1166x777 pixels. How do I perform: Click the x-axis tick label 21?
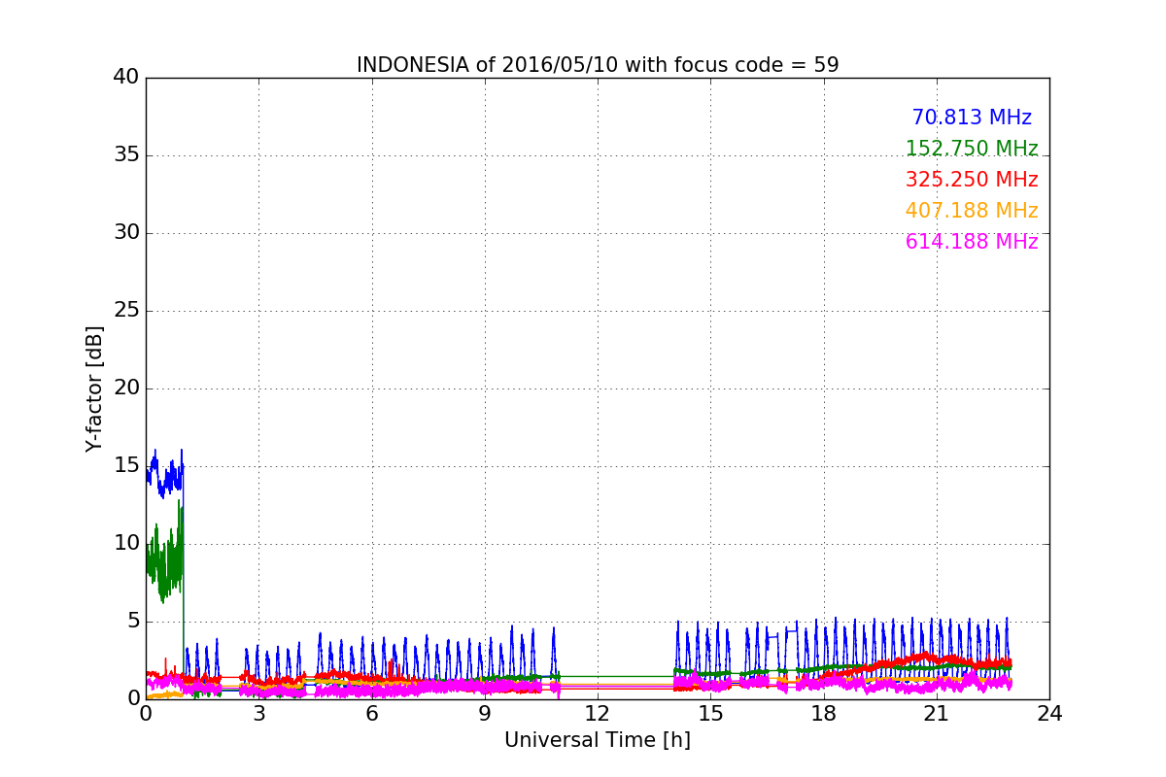936,714
